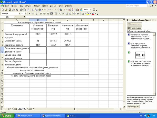This screenshot has height=118, width=157.
Task: Click the Sort Ascending icon
Action: point(69,10)
